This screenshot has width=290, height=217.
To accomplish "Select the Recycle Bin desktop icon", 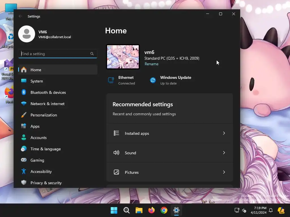I will [8, 40].
